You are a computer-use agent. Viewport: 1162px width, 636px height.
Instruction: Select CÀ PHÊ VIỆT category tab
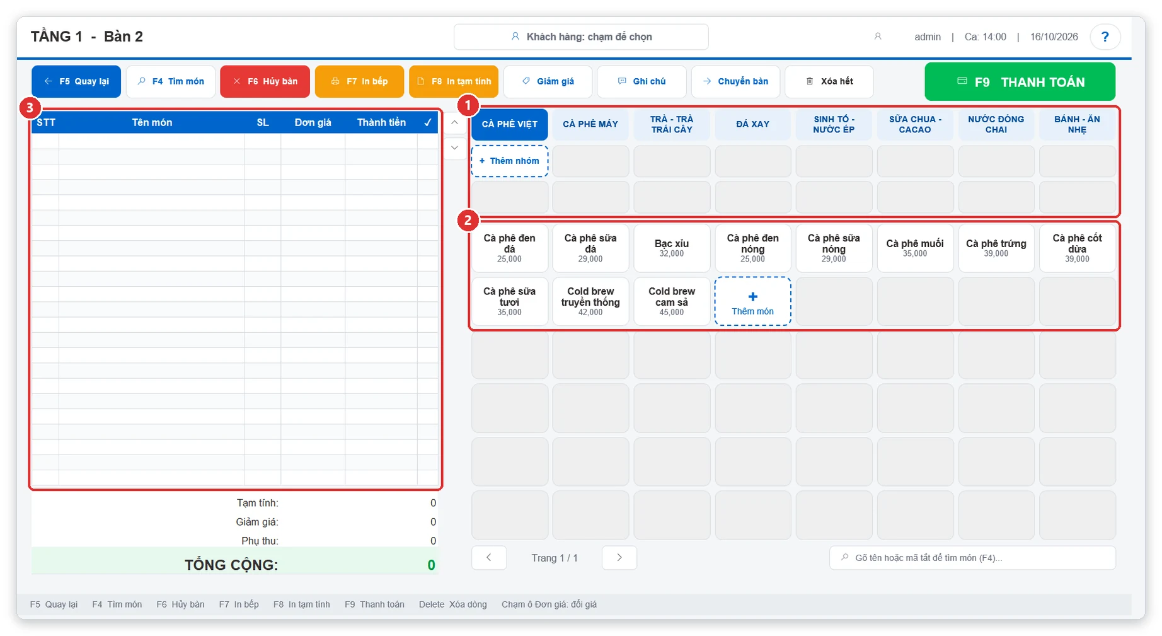point(510,124)
